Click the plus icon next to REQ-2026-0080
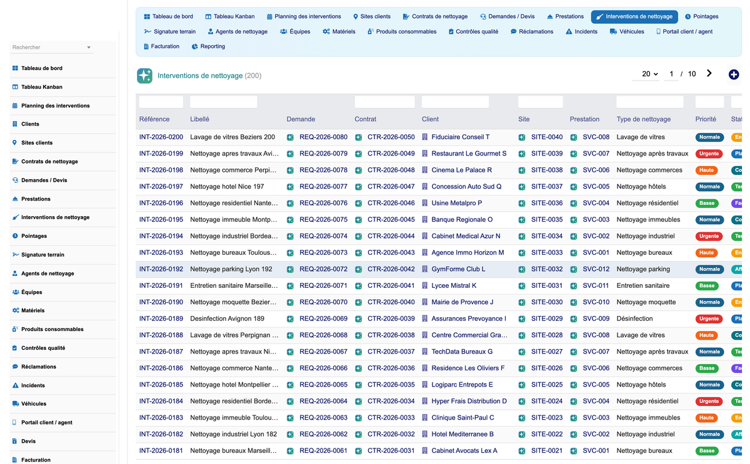 pyautogui.click(x=290, y=137)
